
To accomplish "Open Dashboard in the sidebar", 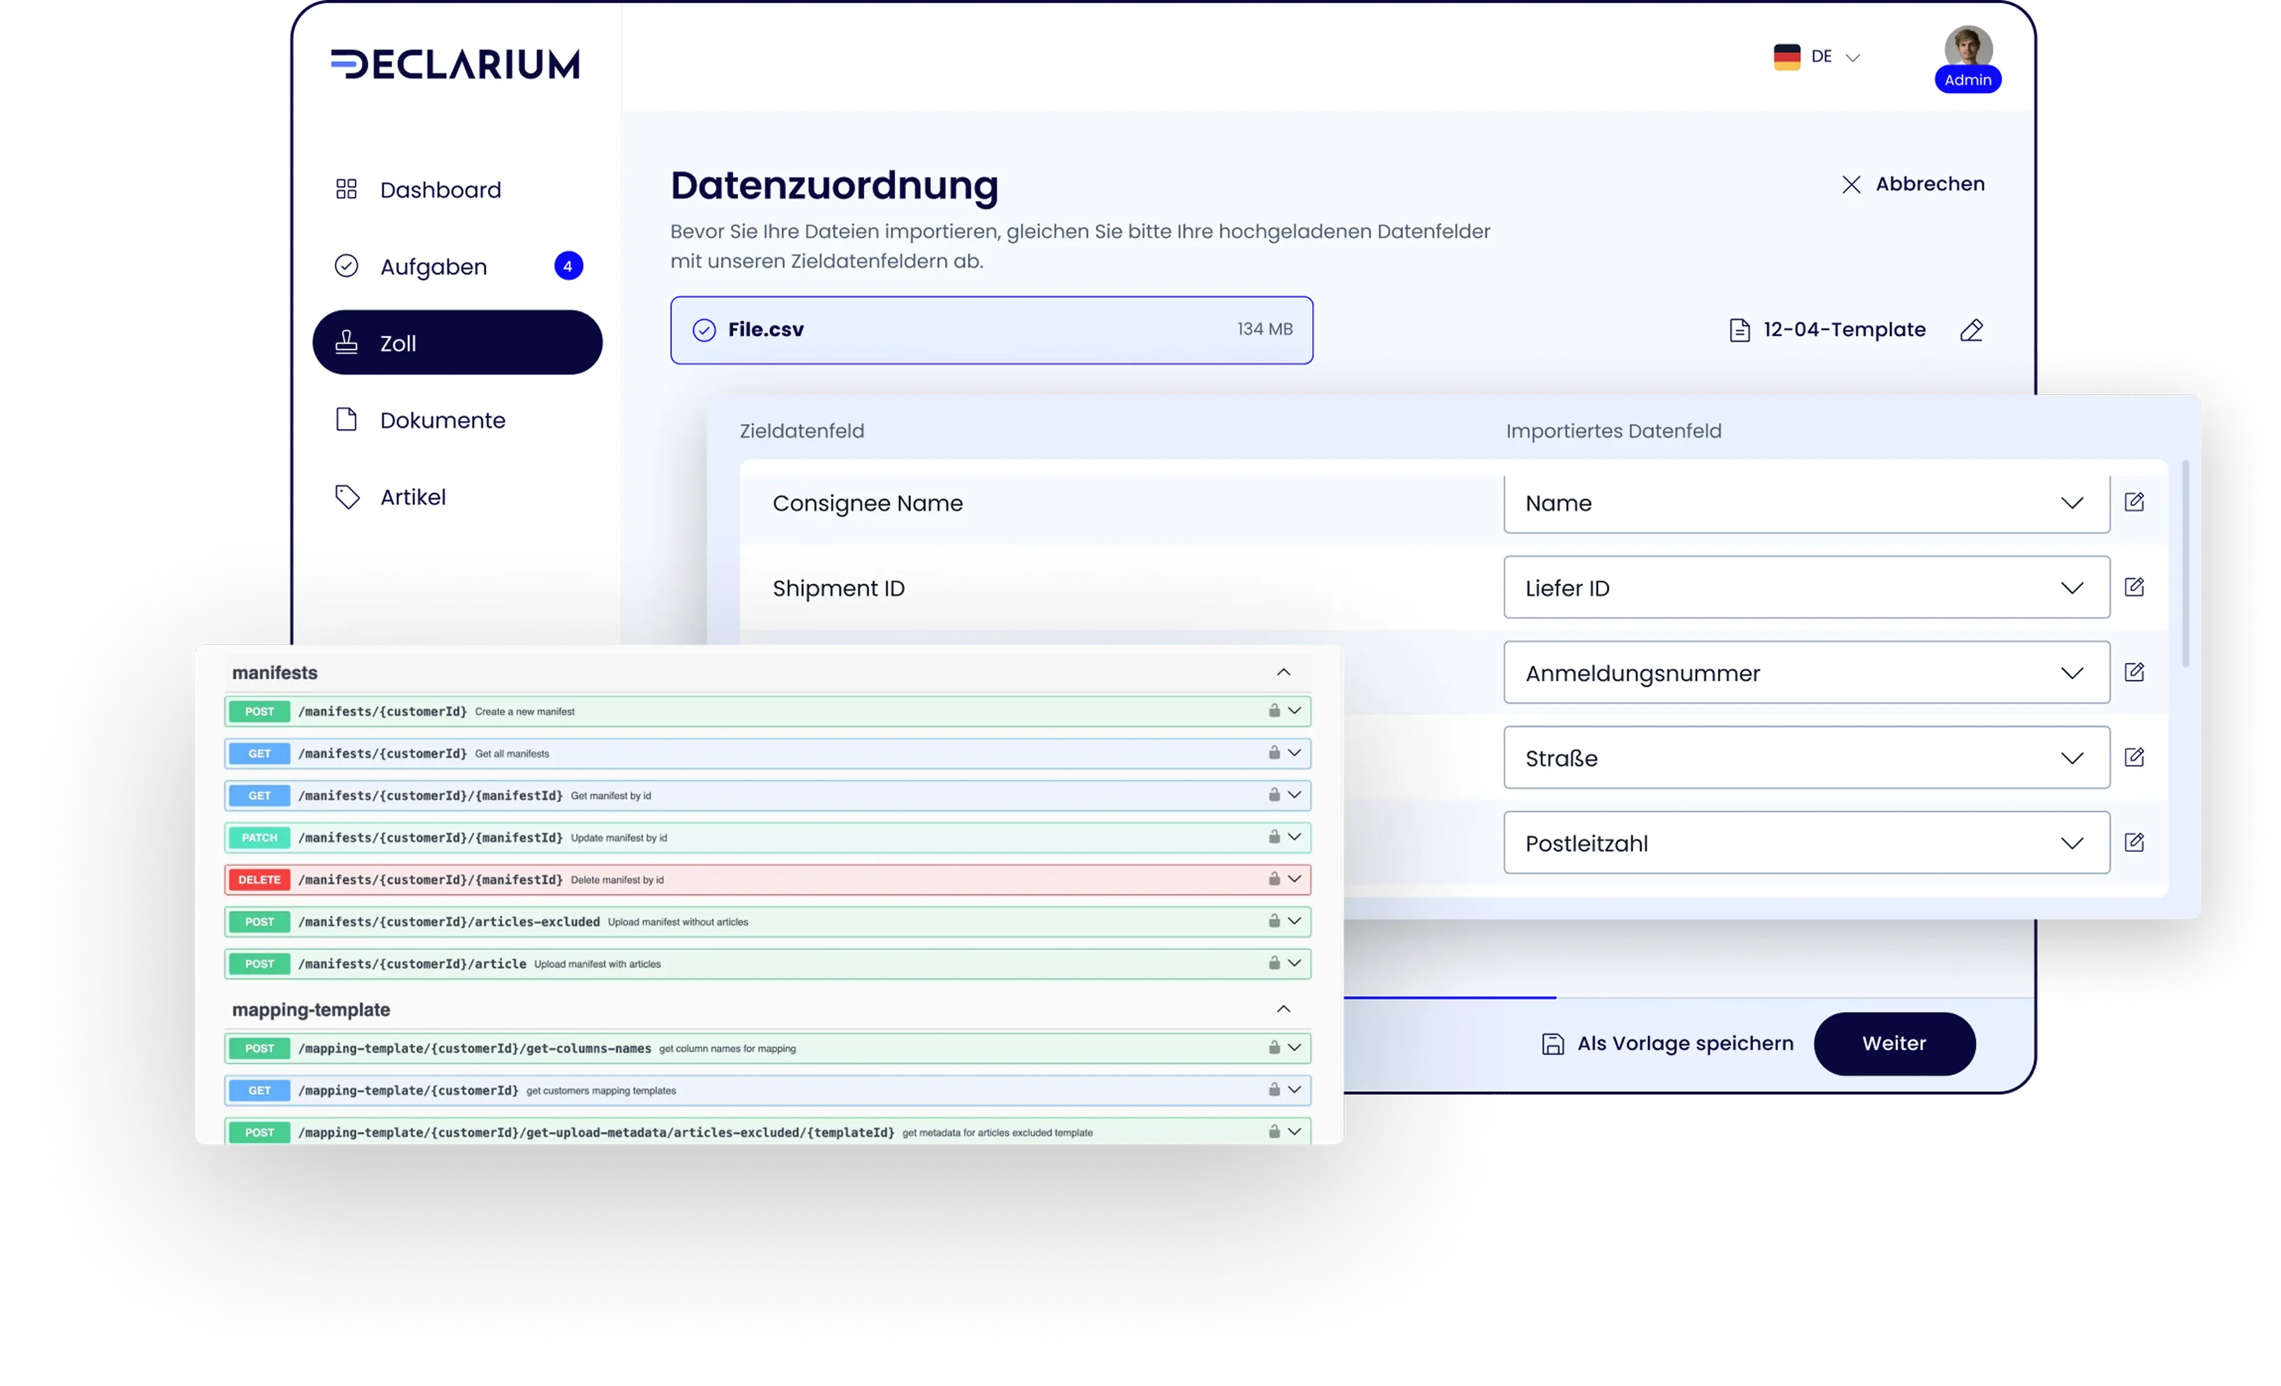I will [x=440, y=190].
